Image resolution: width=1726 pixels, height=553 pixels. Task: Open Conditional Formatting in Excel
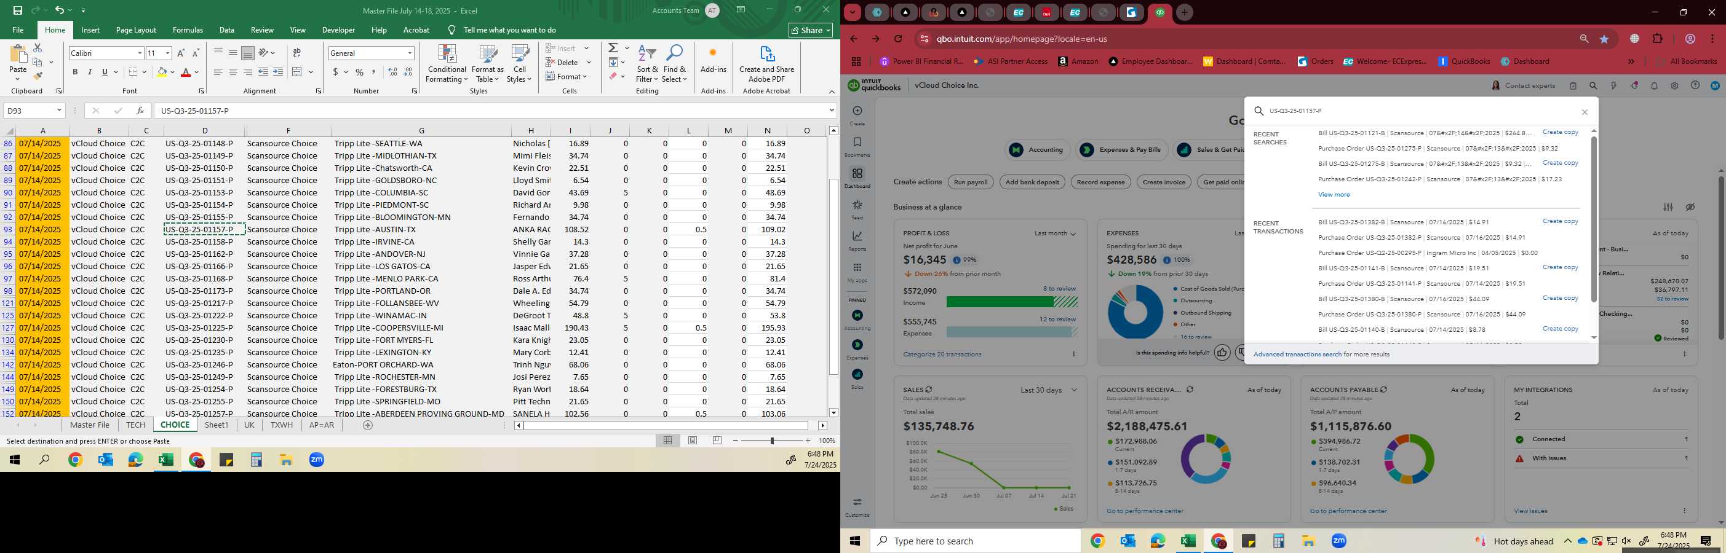tap(447, 65)
